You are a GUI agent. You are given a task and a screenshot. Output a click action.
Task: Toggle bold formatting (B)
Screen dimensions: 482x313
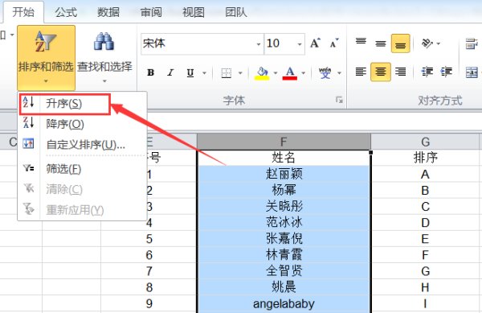(x=151, y=72)
